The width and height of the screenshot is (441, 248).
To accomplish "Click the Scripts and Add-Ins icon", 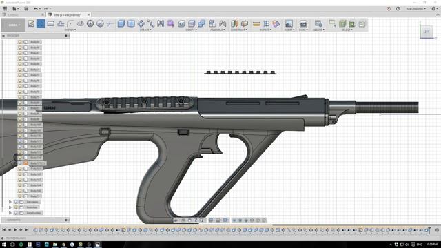I will (318, 23).
